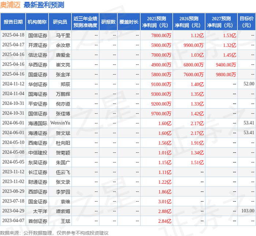The image size is (256, 236).
Task: Click the 7800.00万 profit forecast
Action: click(161, 35)
